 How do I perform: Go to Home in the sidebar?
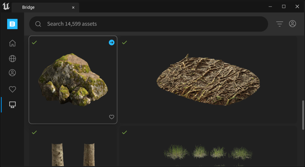(13, 43)
